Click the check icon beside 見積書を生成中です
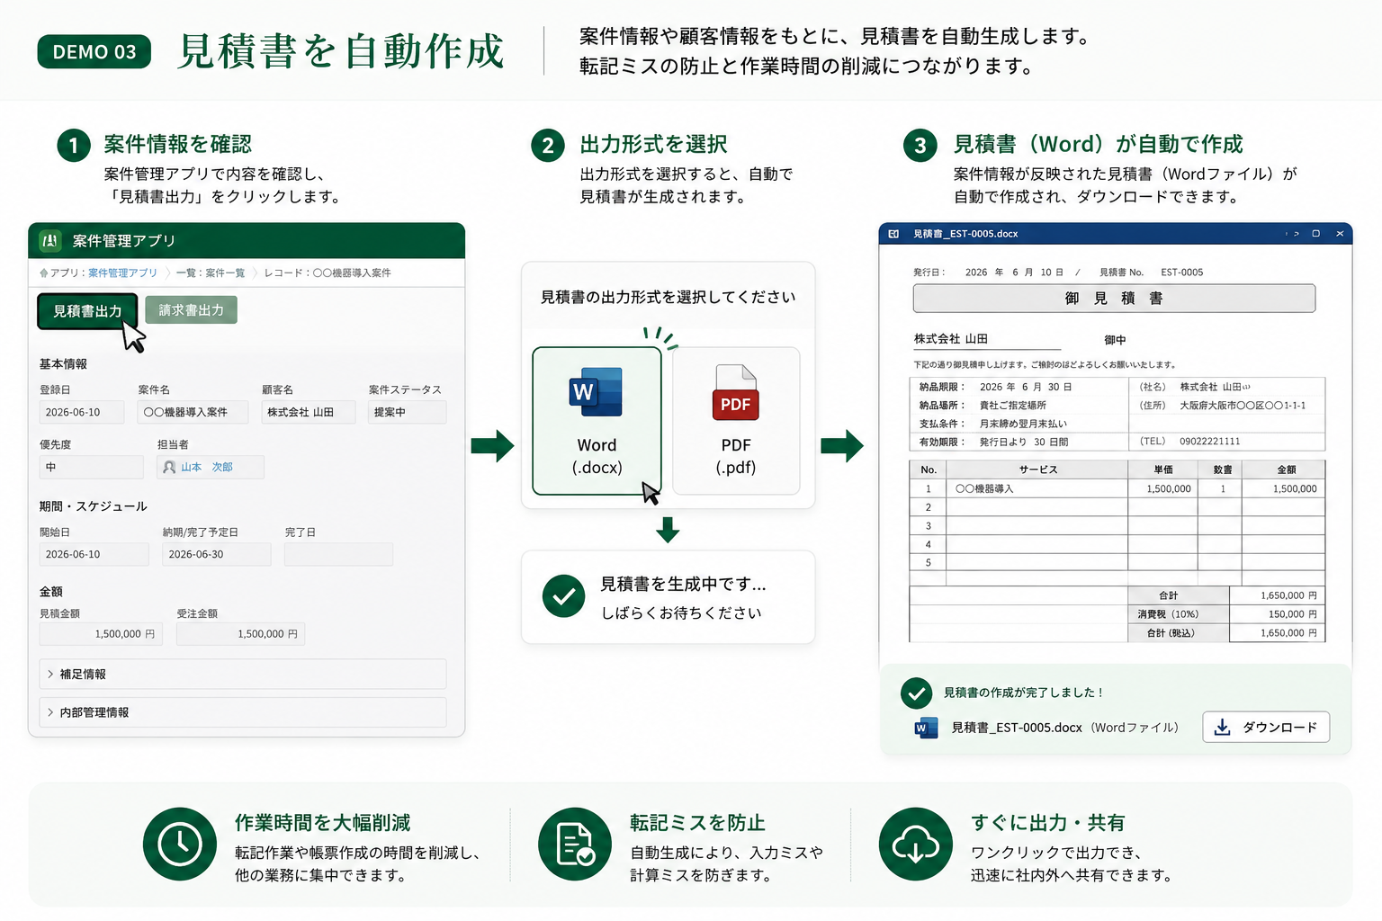The width and height of the screenshot is (1382, 921). (x=564, y=597)
